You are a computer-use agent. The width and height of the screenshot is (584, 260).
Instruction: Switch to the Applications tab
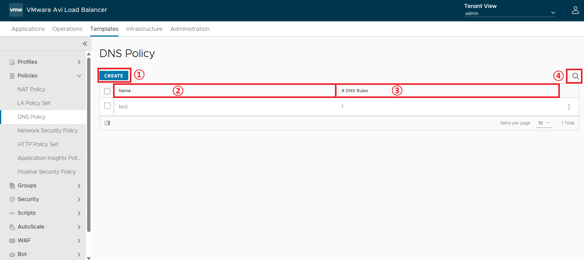(28, 29)
